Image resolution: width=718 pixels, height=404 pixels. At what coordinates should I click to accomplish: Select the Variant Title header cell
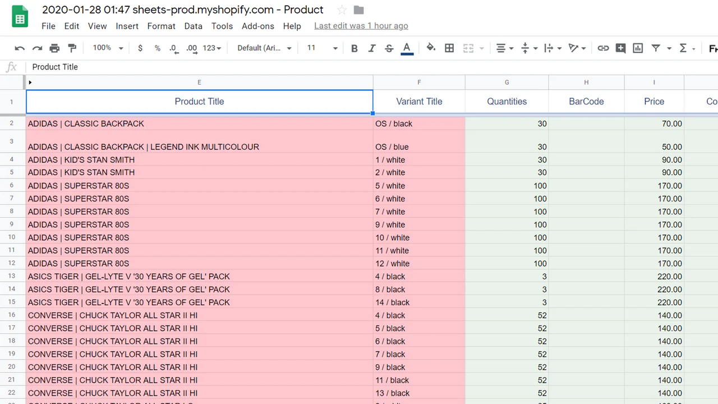tap(419, 102)
